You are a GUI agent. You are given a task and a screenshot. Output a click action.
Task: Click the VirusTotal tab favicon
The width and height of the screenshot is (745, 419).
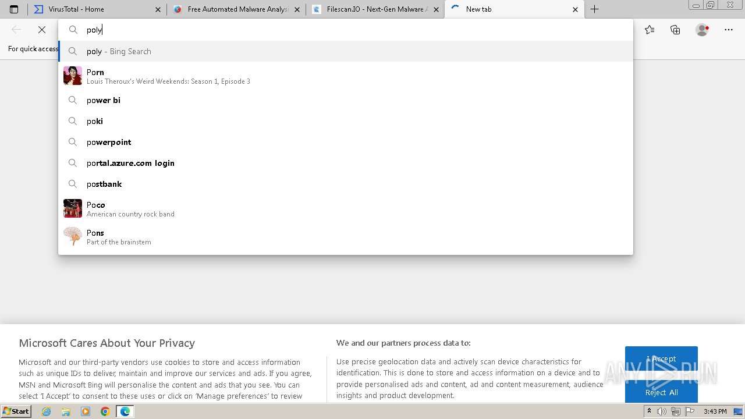(38, 9)
